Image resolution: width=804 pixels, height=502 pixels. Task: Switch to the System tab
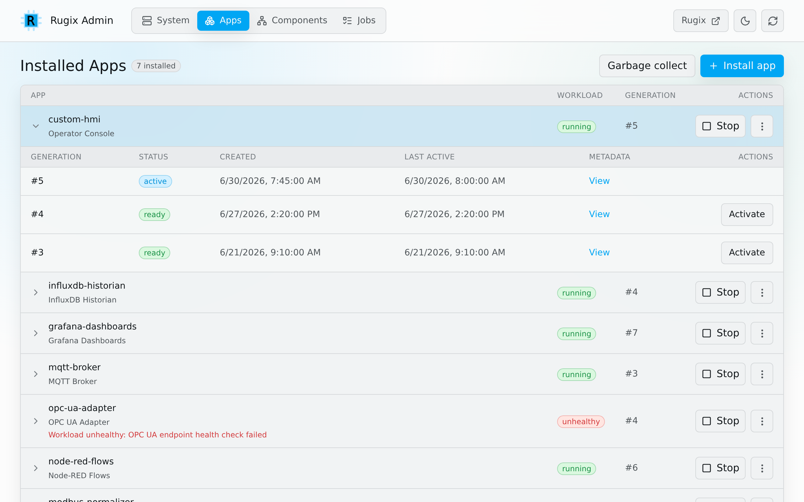click(x=166, y=21)
